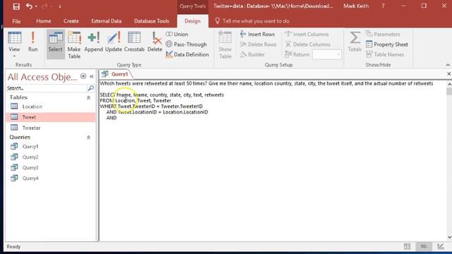Viewport: 452px width, 254px height.
Task: Click the search magnifier icon
Action: (x=90, y=88)
